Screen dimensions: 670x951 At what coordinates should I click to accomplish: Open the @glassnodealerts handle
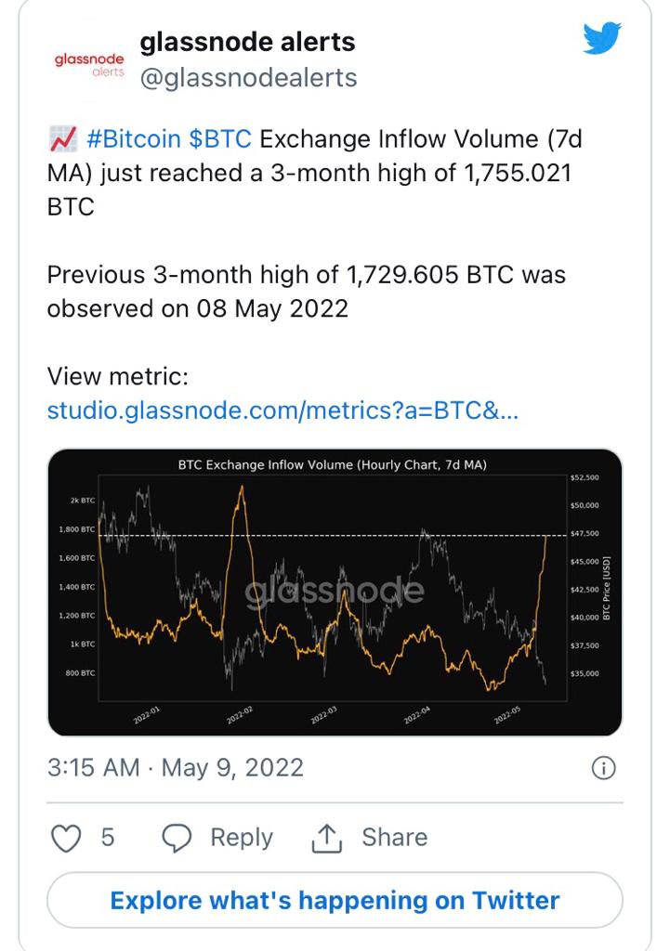pos(248,78)
